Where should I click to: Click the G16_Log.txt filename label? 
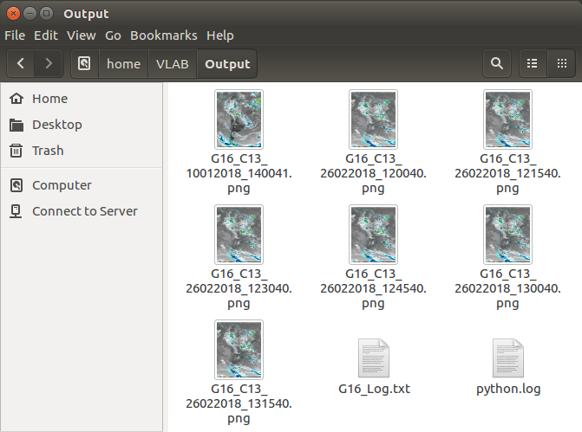pyautogui.click(x=374, y=389)
